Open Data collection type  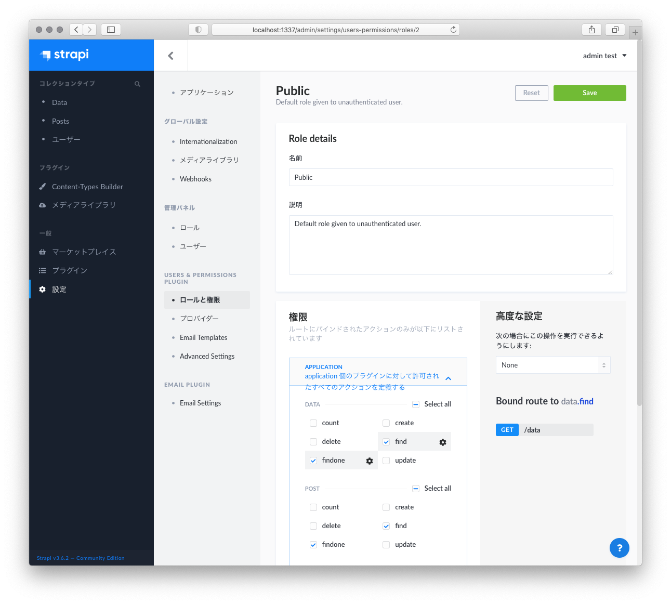tap(59, 102)
